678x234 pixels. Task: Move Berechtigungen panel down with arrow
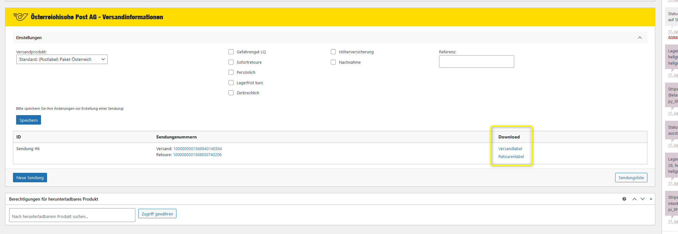tap(643, 199)
